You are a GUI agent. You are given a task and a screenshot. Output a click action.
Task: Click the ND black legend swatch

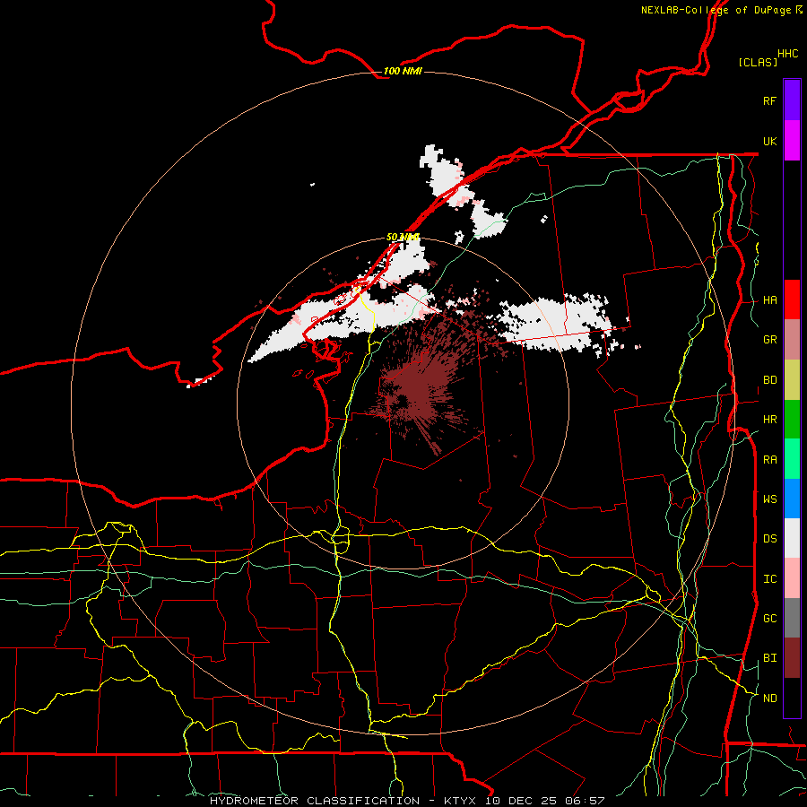coord(792,698)
